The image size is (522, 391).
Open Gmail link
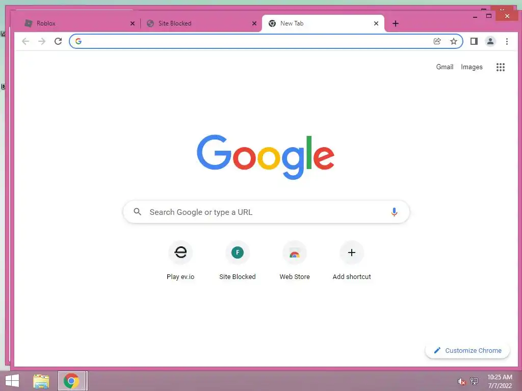coord(445,67)
